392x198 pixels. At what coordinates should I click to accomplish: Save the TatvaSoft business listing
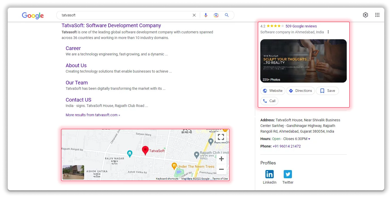point(327,91)
